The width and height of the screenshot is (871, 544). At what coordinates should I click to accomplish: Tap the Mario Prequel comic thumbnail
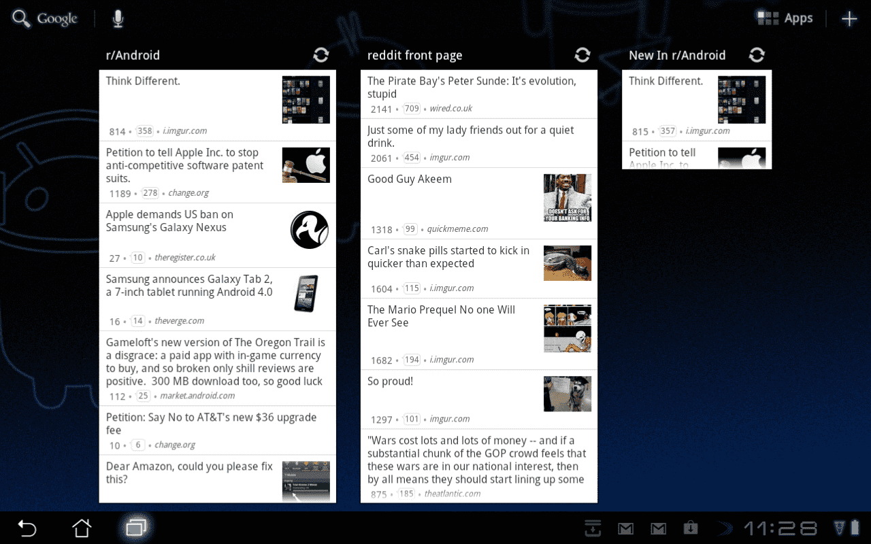click(567, 328)
